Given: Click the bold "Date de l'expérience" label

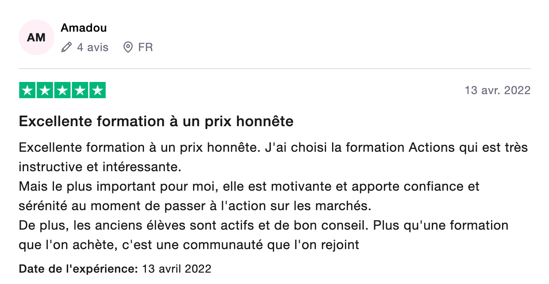Looking at the screenshot, I should click(x=79, y=269).
